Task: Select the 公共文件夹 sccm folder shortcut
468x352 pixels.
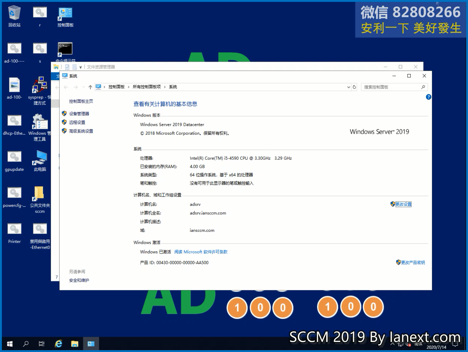Action: point(40,200)
